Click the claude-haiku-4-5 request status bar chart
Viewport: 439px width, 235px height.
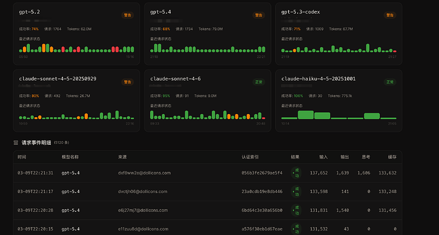point(338,115)
